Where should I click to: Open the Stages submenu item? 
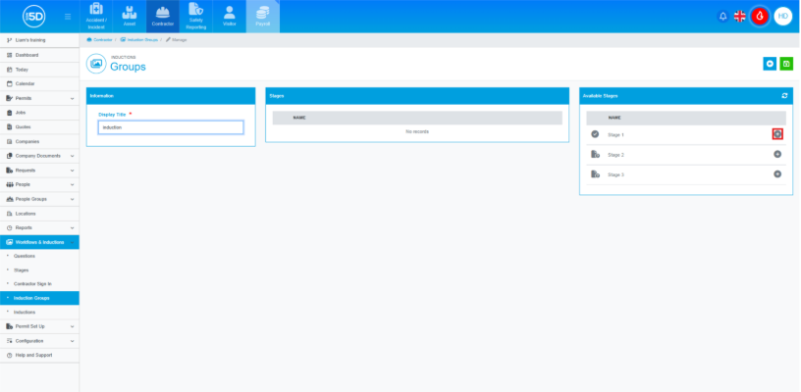pyautogui.click(x=39, y=269)
